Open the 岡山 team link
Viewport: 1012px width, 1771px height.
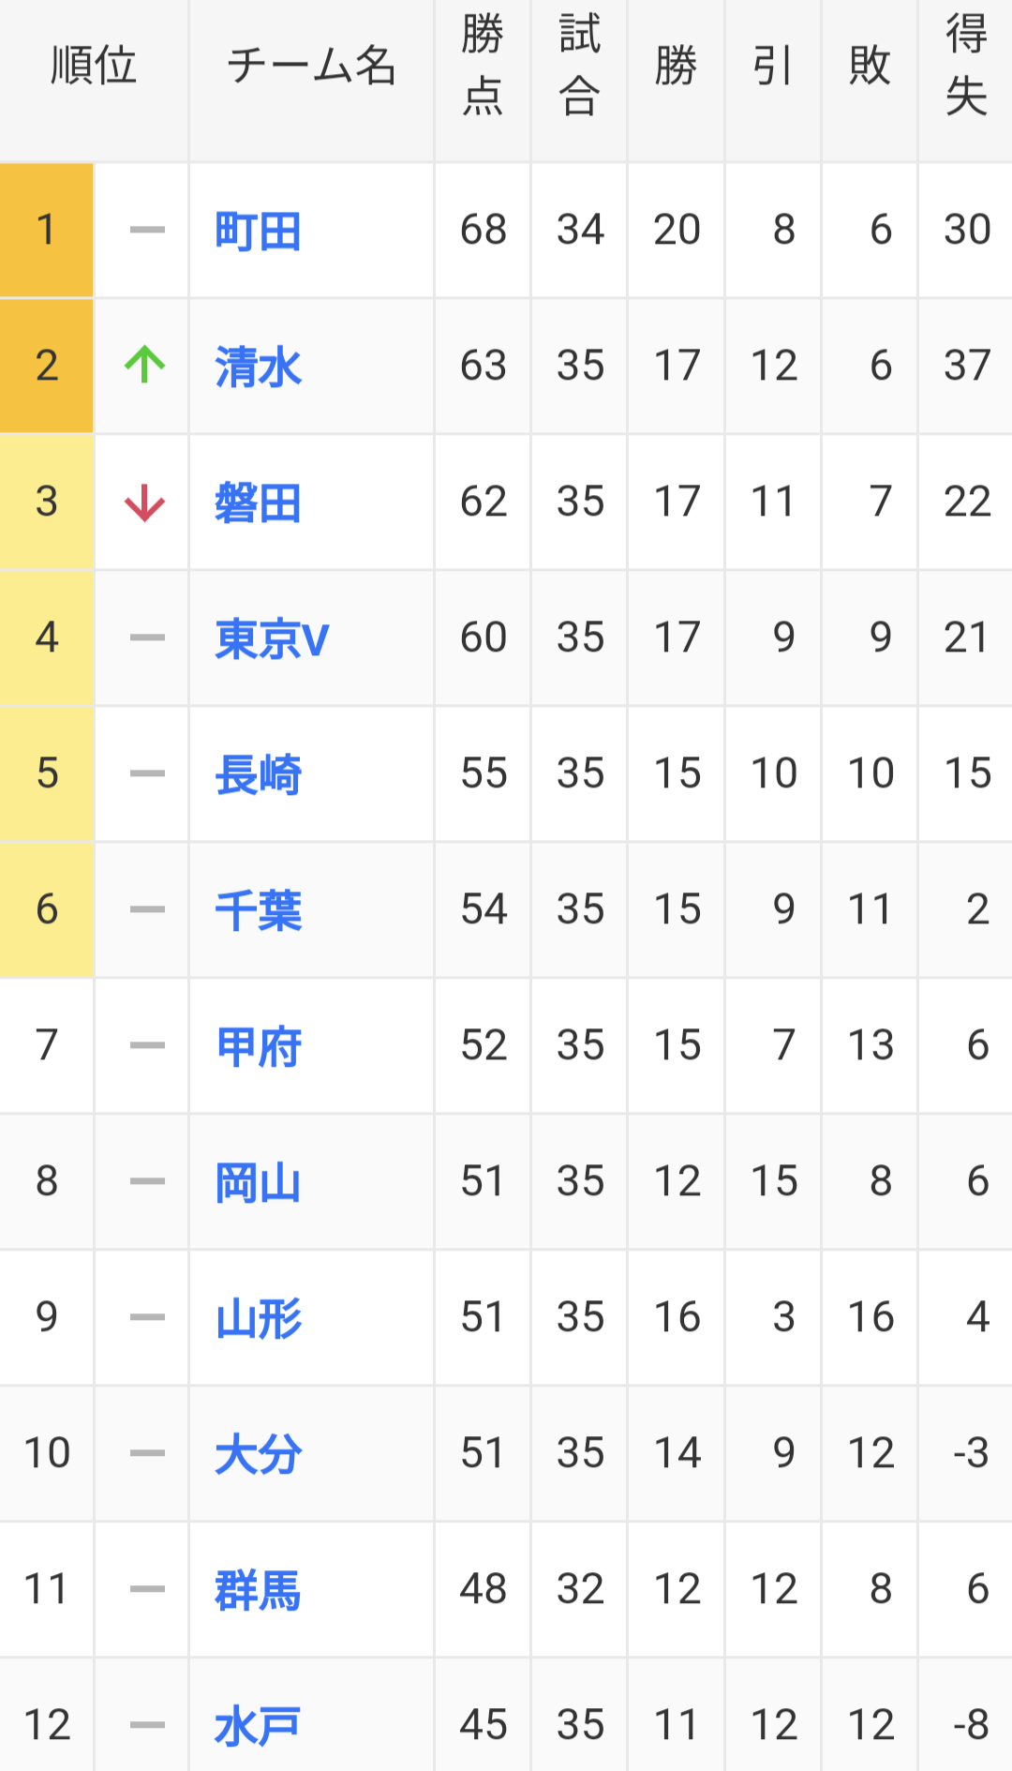(x=258, y=1182)
